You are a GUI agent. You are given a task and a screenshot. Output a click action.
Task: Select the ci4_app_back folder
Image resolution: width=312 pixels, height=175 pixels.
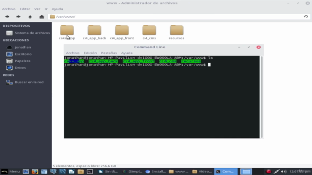(x=95, y=33)
